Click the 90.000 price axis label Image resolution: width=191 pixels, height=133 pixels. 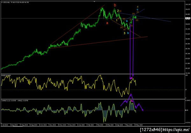[187, 39]
